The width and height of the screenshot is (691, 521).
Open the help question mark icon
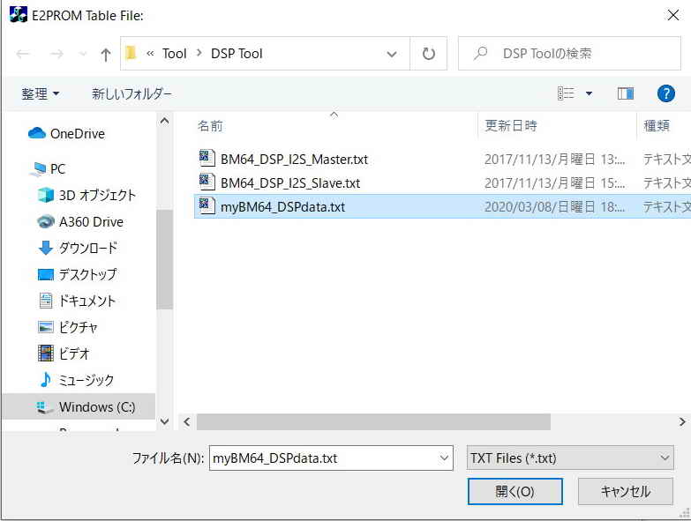pos(666,93)
